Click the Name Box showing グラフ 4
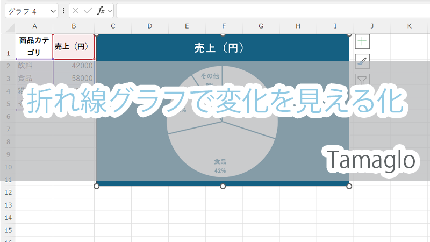Screen dimensions: 430x242 (x=26, y=11)
